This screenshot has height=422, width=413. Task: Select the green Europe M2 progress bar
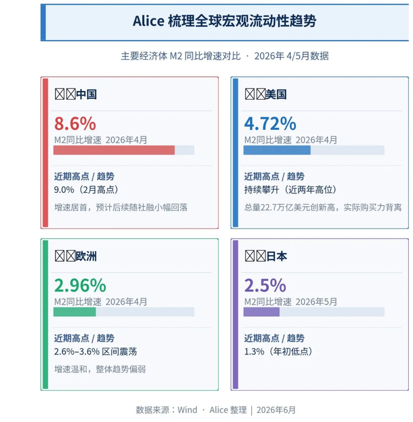(x=124, y=312)
